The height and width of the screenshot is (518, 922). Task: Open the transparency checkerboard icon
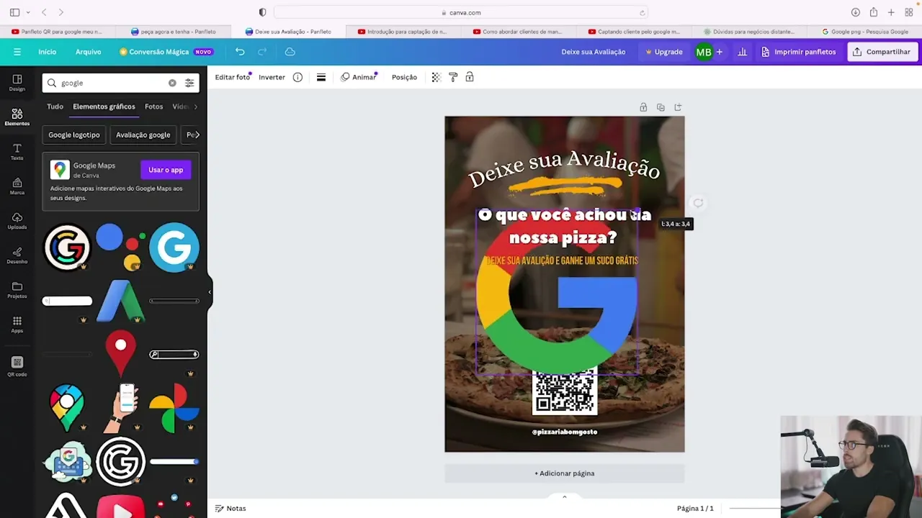click(436, 77)
